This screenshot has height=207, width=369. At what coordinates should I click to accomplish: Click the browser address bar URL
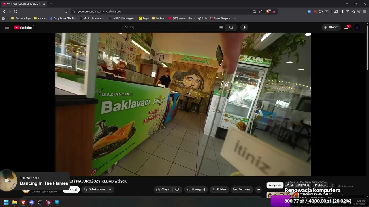click(x=99, y=11)
